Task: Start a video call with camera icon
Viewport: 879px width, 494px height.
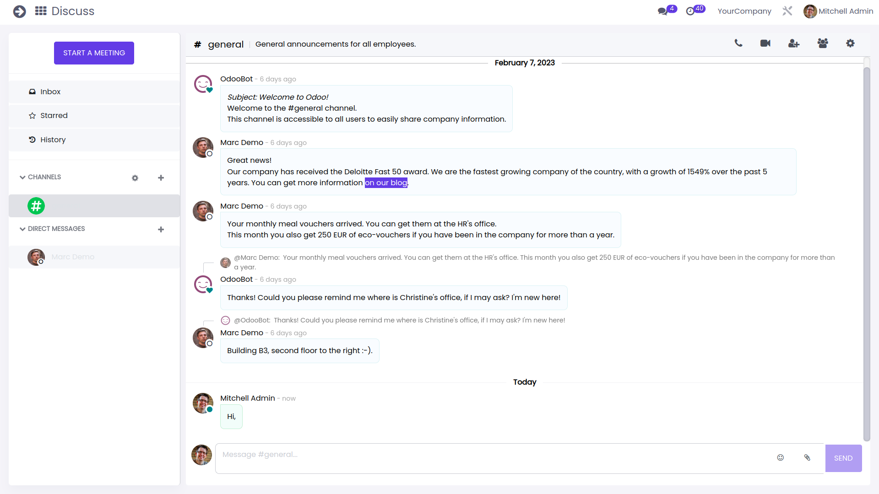Action: (765, 43)
